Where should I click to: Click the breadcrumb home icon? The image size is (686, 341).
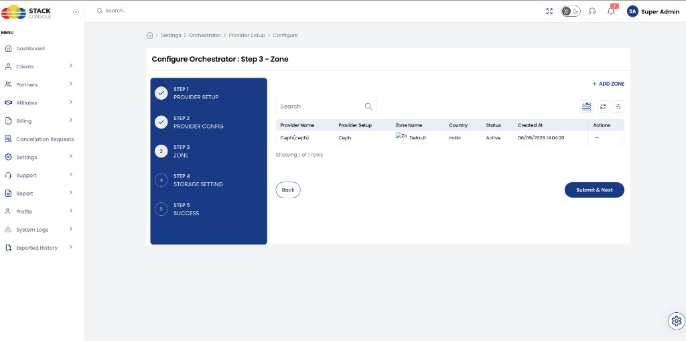click(x=149, y=35)
